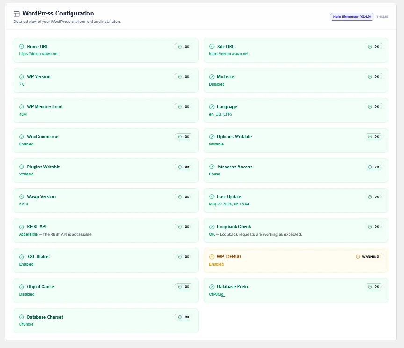
Task: Select the database prefix CfP8Qg_
Action: (x=217, y=294)
